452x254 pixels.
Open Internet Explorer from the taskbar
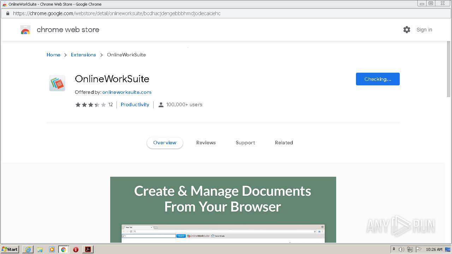coord(28,249)
